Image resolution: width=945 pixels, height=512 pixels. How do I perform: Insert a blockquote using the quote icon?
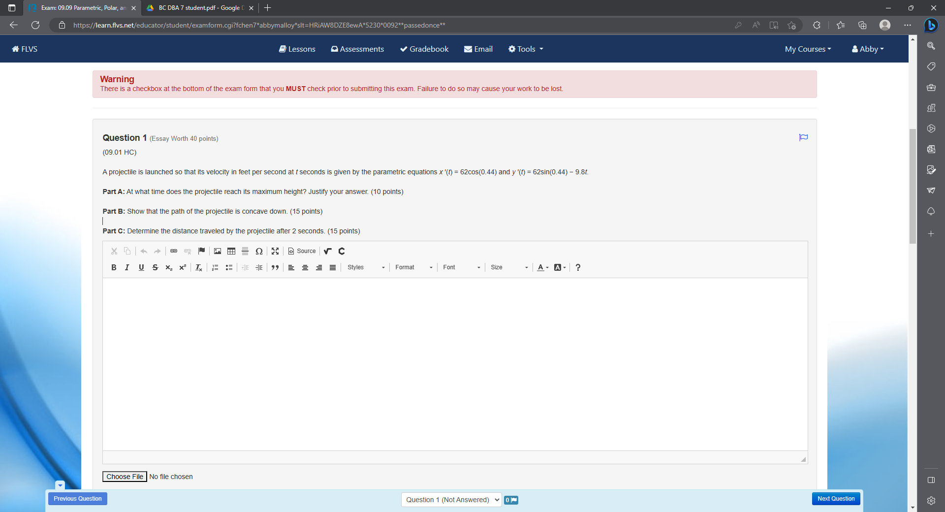[x=275, y=267]
